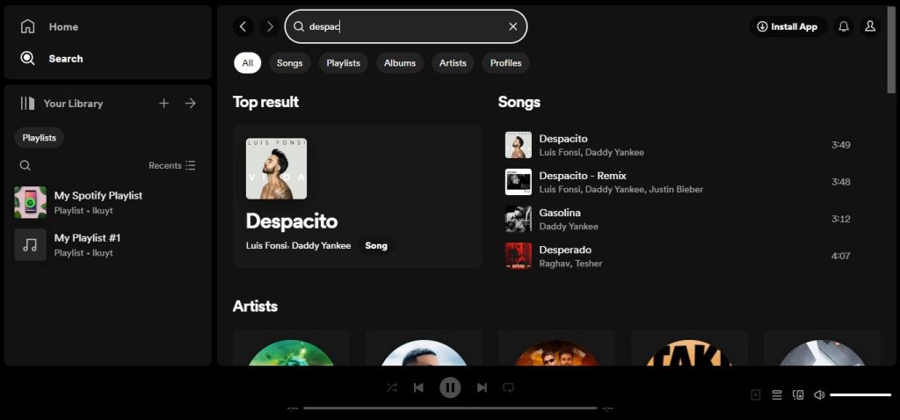Open the second artist avatar with cap

click(424, 353)
